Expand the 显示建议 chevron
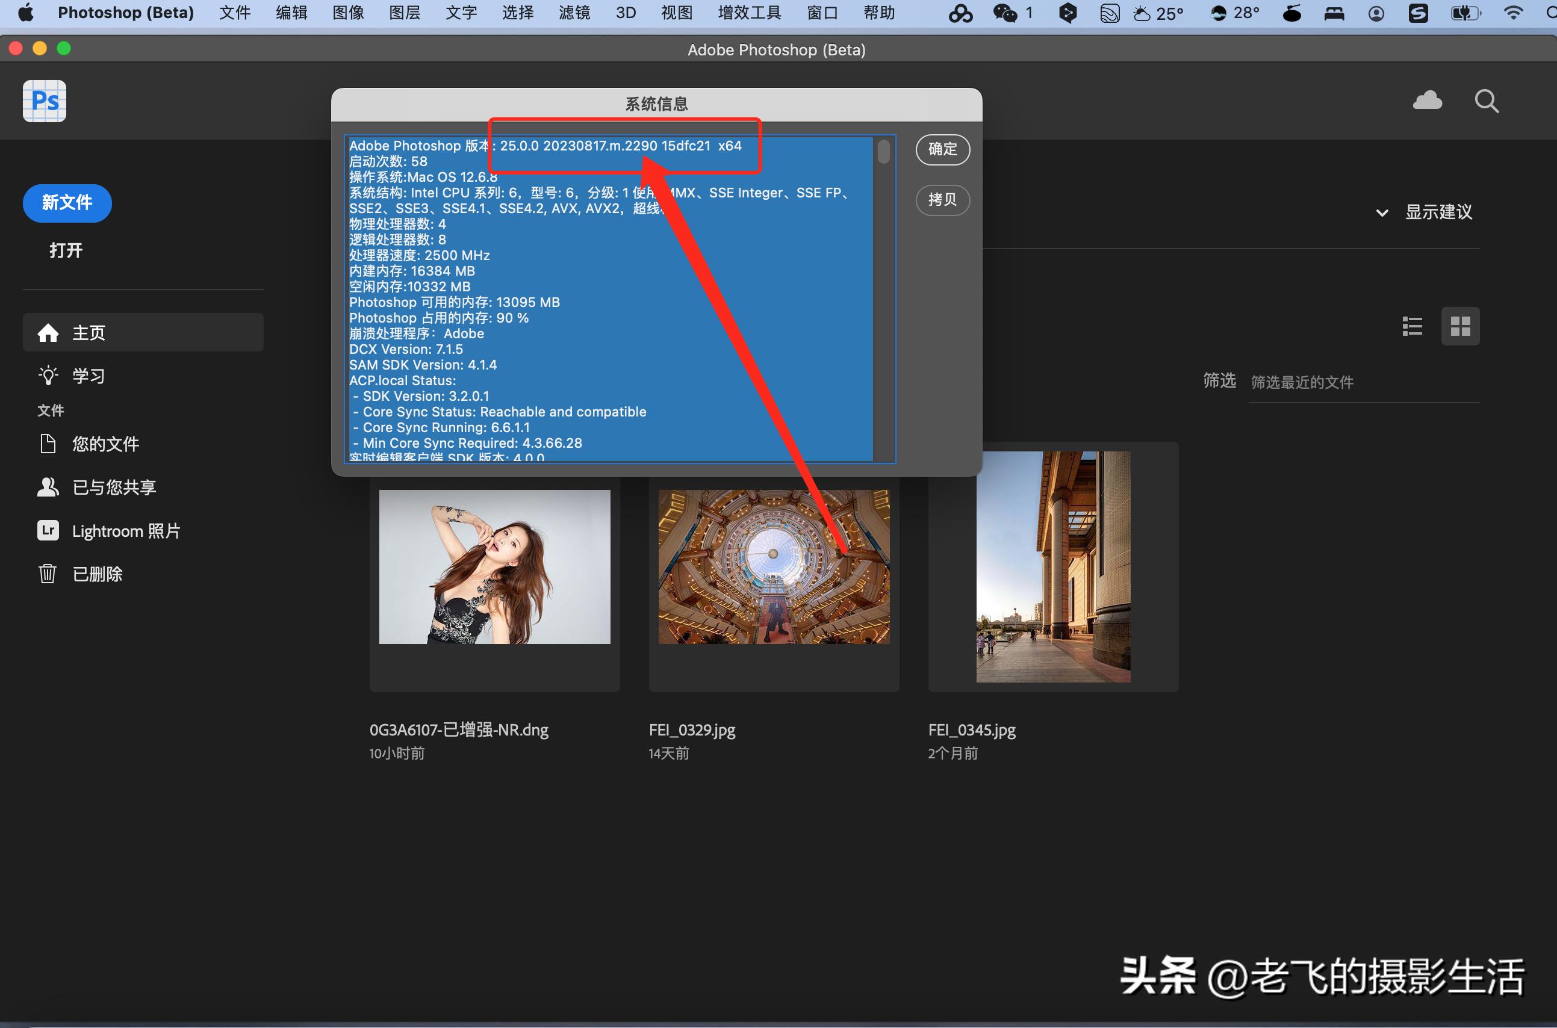The image size is (1557, 1028). click(x=1382, y=212)
